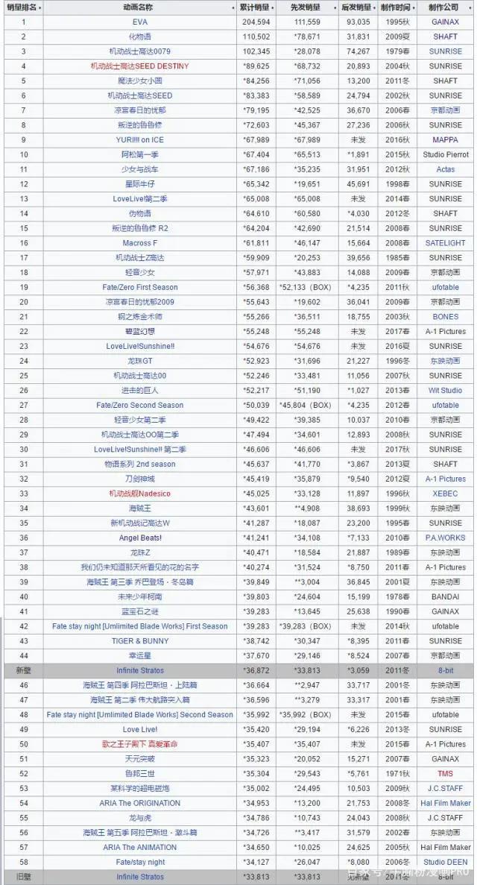
Task: Click the MAPPA studio link
Action: pyautogui.click(x=445, y=140)
